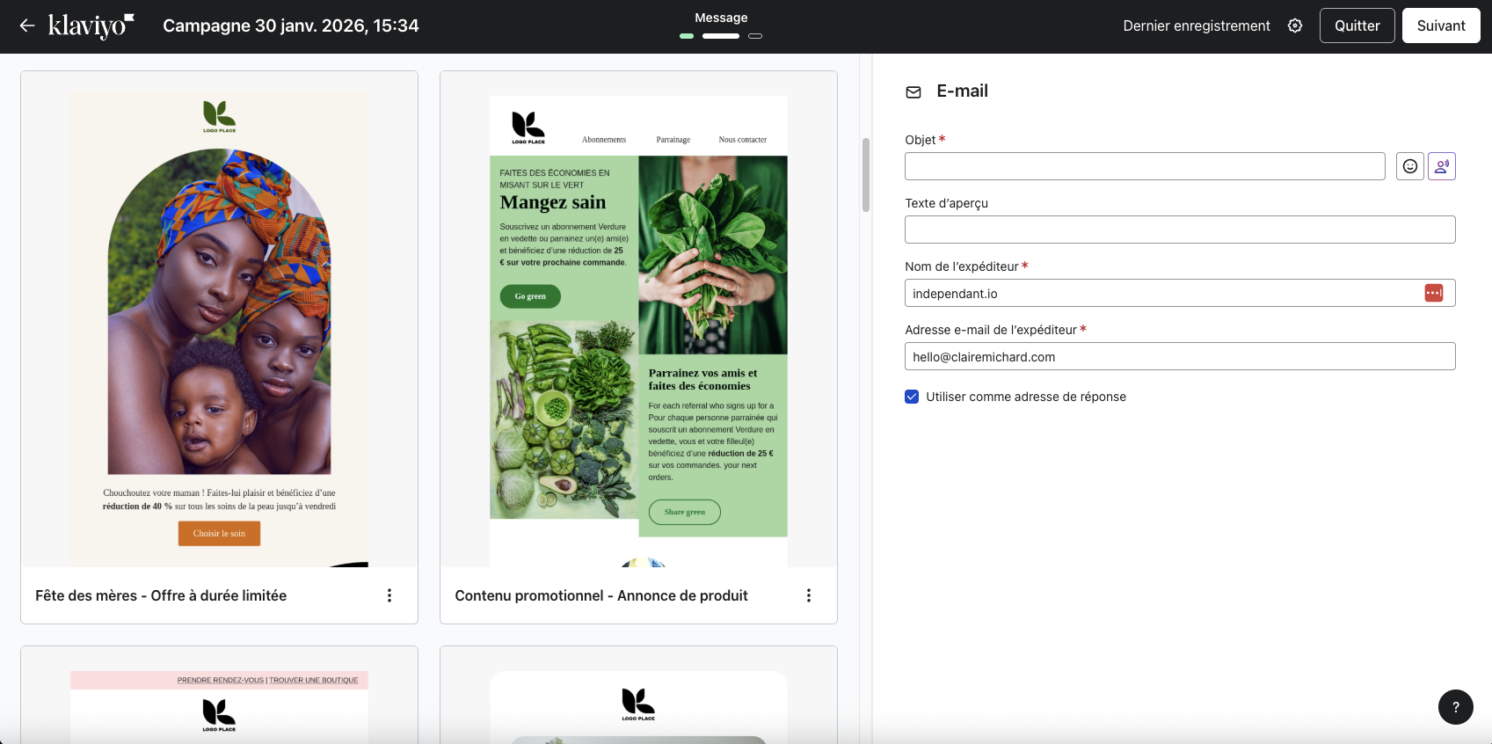Click the Suivant button

(x=1440, y=26)
